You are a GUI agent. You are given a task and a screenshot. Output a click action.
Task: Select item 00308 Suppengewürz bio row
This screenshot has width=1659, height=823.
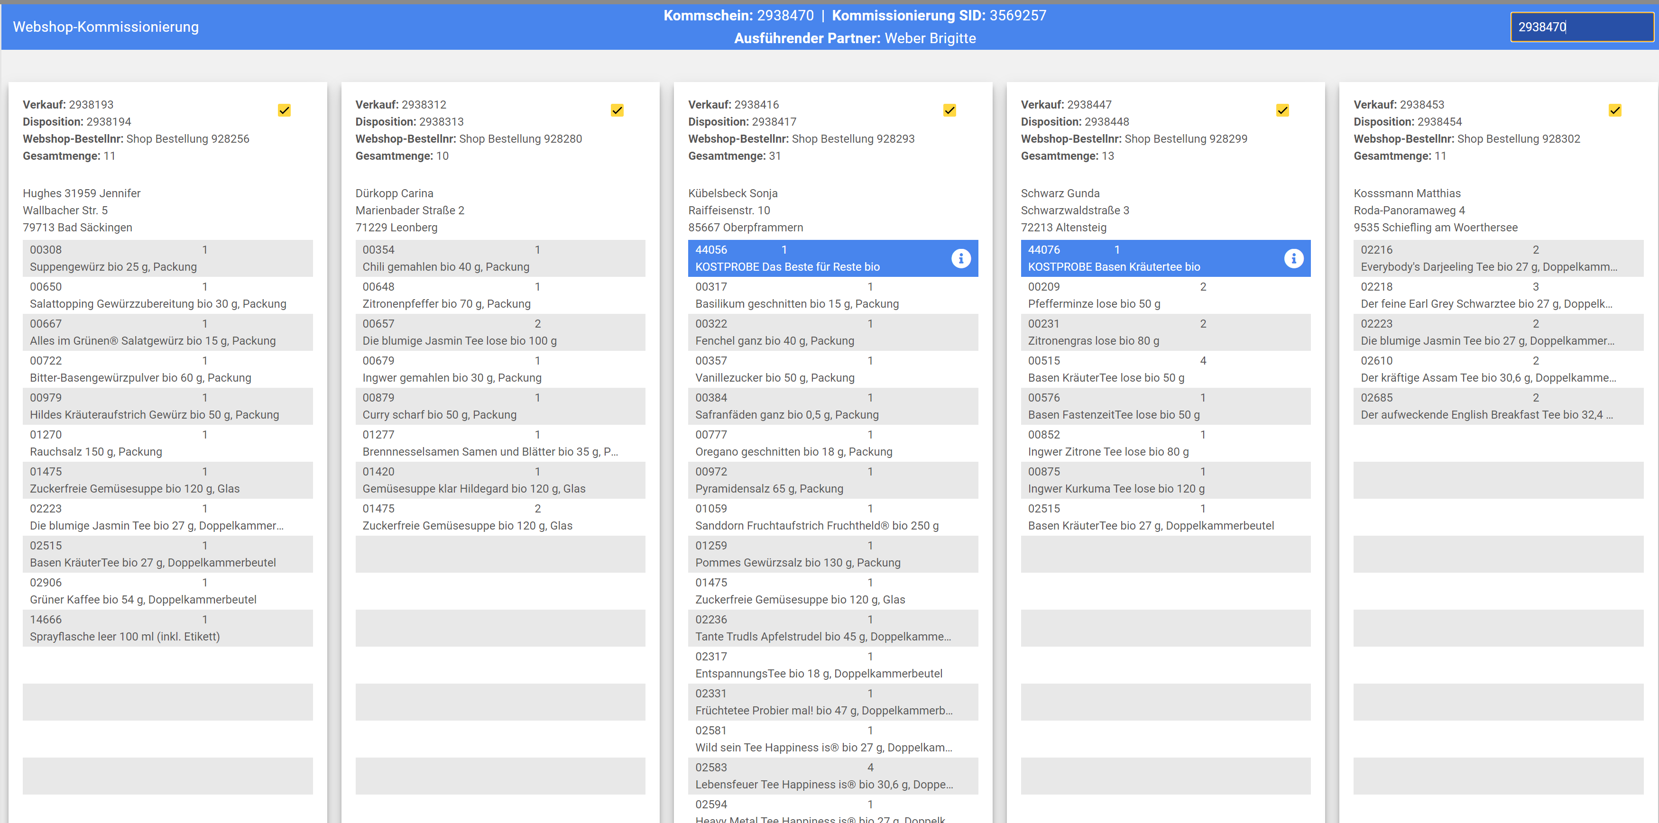(x=167, y=258)
